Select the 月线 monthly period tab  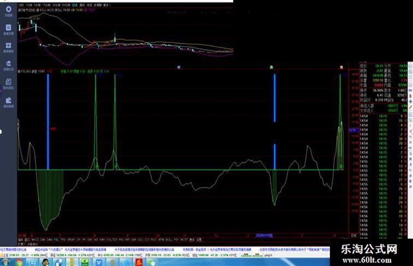90,5
